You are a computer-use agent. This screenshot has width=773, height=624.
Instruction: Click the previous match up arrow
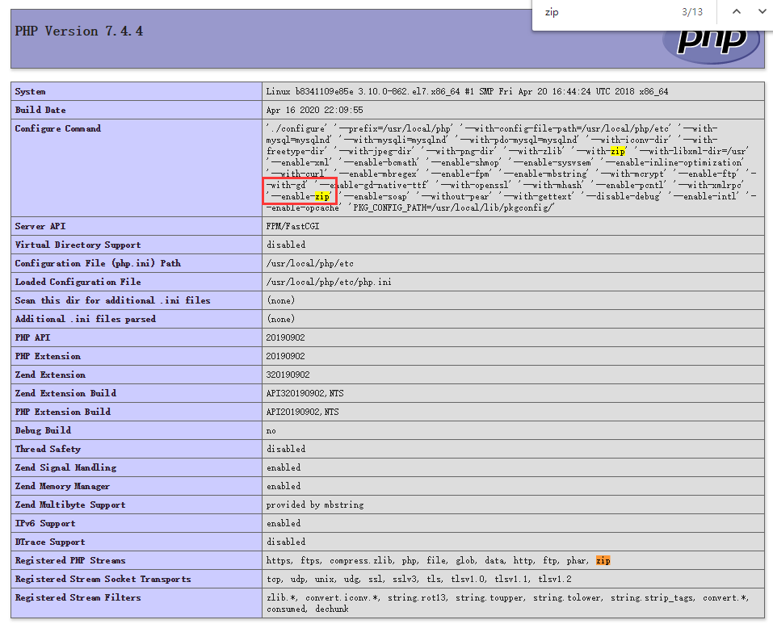coord(736,12)
